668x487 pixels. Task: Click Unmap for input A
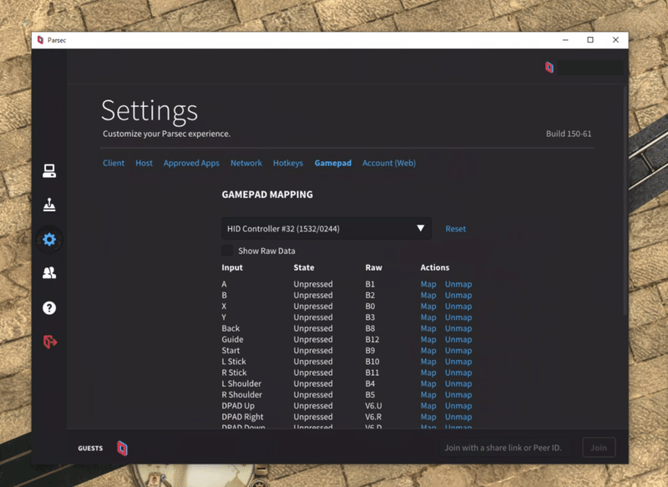pos(458,284)
